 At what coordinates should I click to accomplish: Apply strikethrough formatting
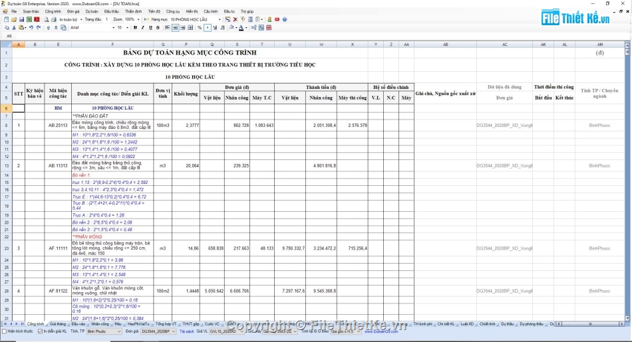[x=158, y=28]
